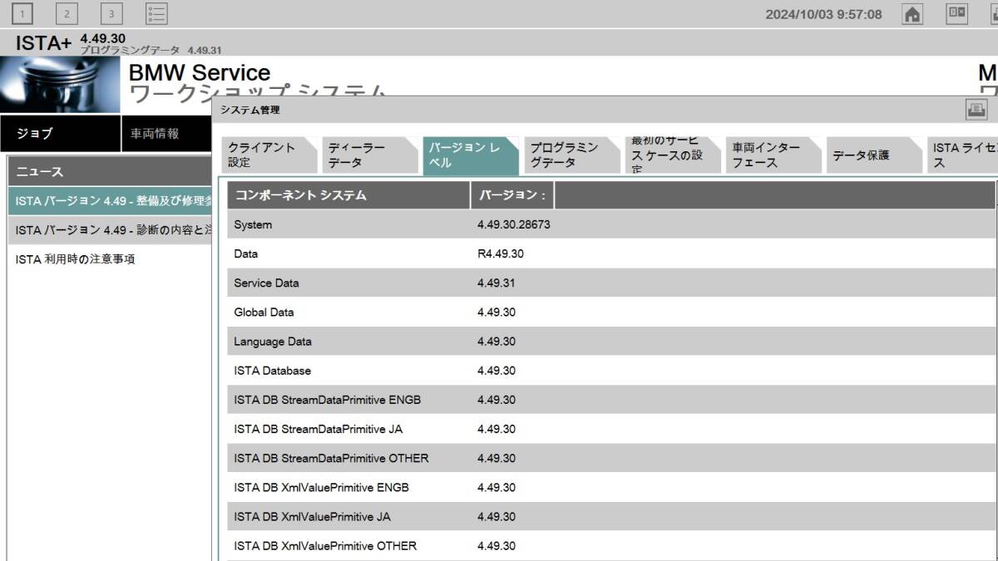Click the home icon in top bar
This screenshot has width=998, height=561.
tap(912, 14)
